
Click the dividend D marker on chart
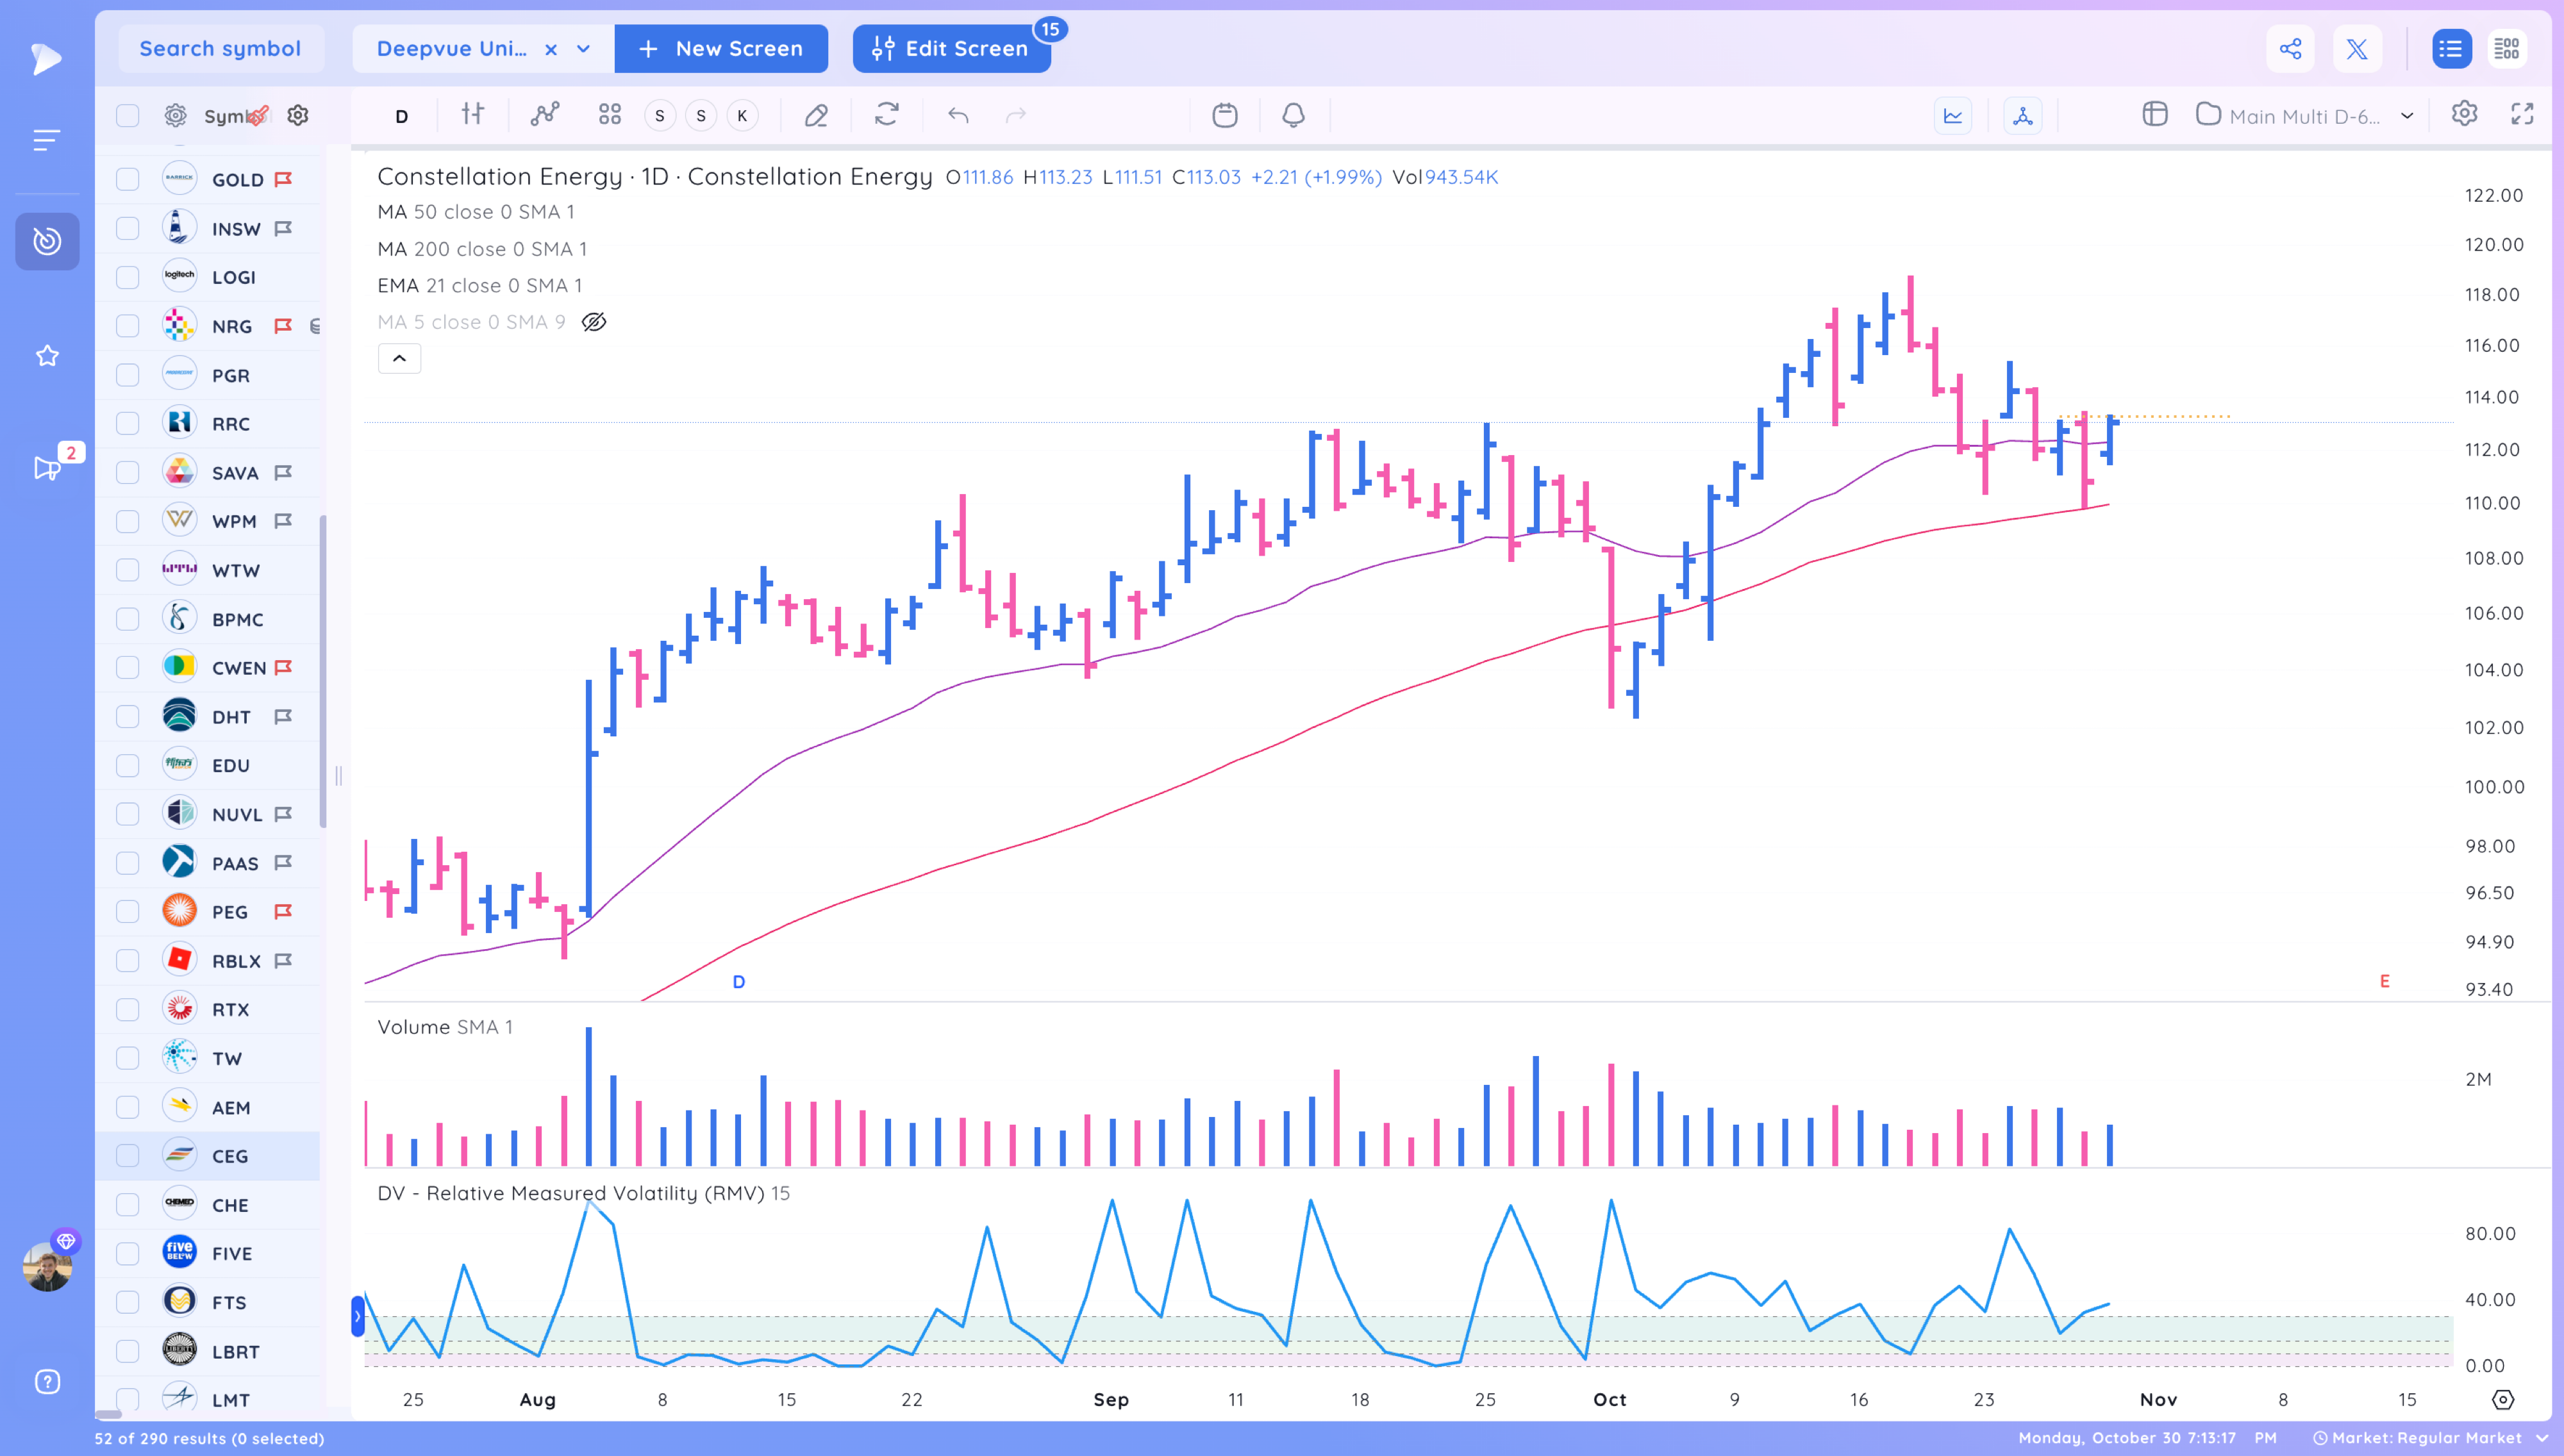[739, 982]
